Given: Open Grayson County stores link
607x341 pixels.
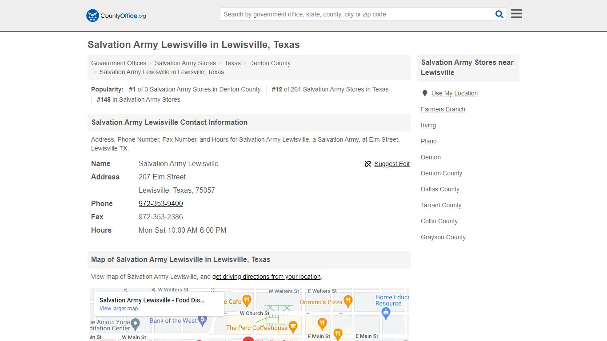Looking at the screenshot, I should (443, 237).
